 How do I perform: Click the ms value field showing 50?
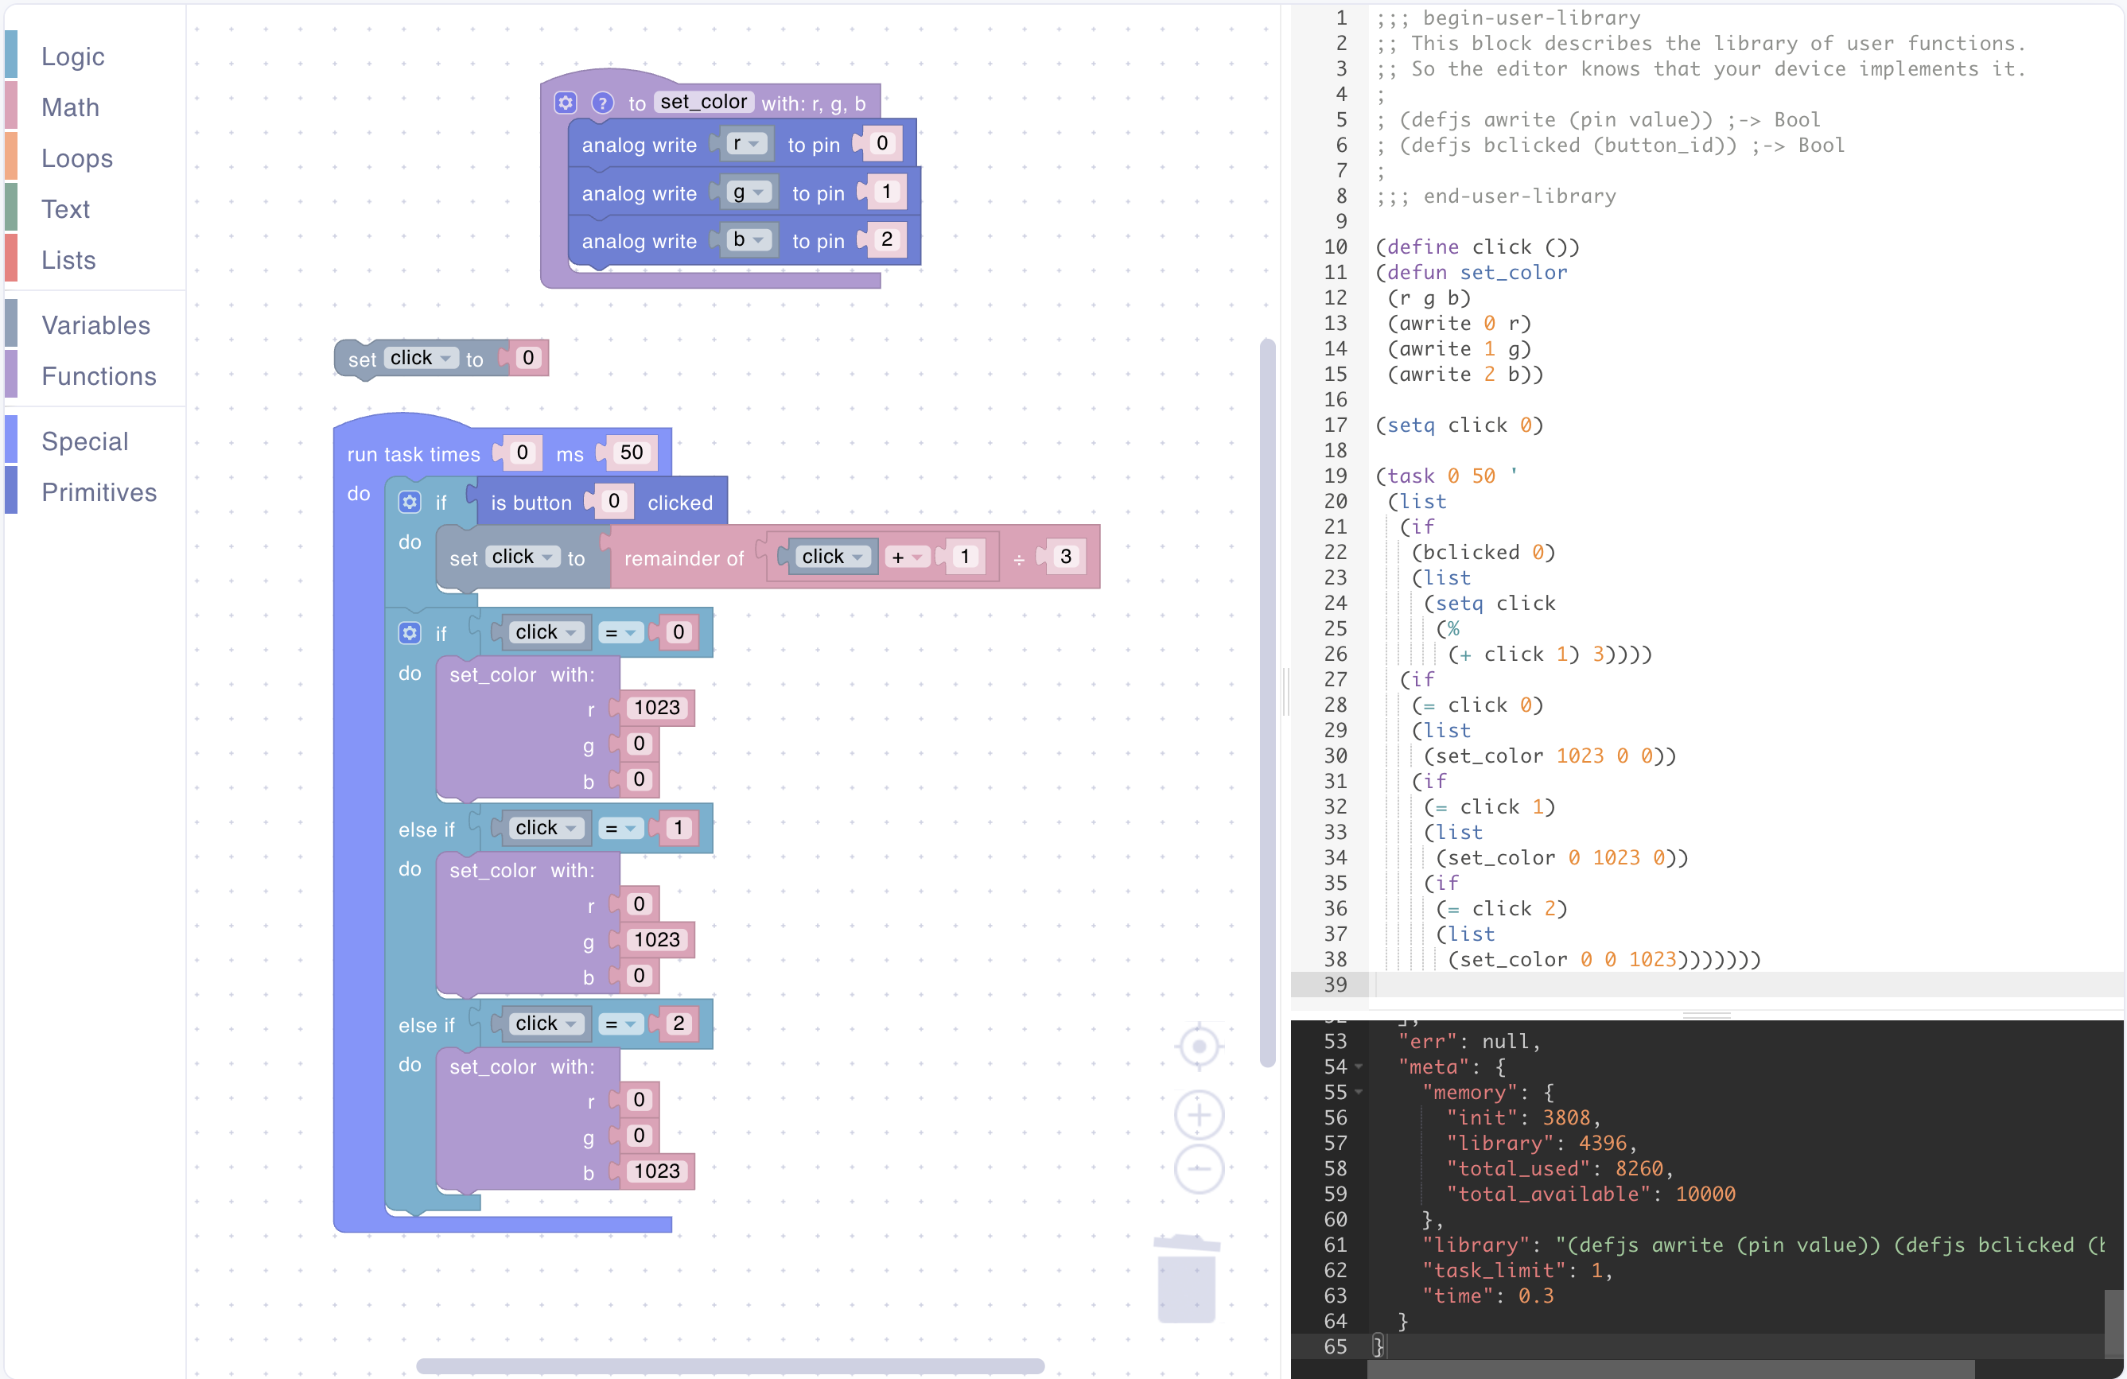(x=632, y=453)
